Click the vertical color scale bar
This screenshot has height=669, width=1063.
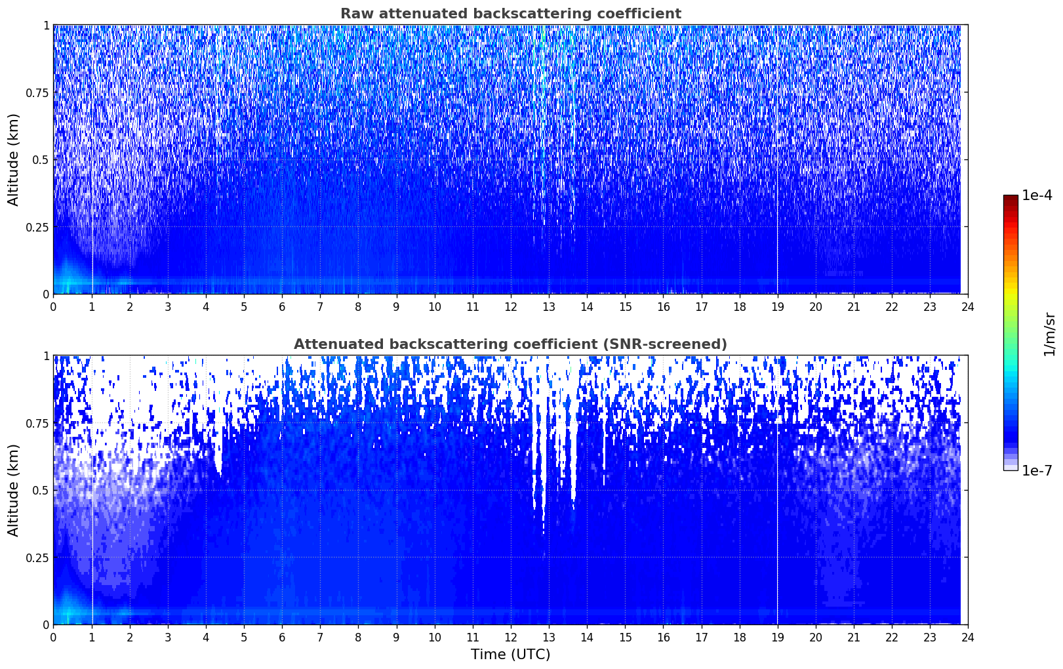click(x=1011, y=333)
